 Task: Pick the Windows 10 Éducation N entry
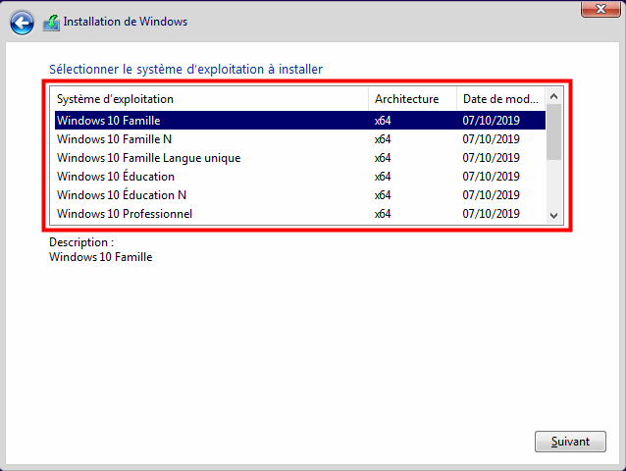[x=122, y=195]
